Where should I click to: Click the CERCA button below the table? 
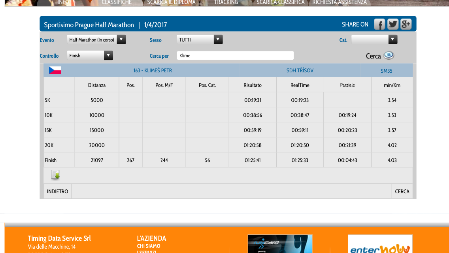coord(402,191)
